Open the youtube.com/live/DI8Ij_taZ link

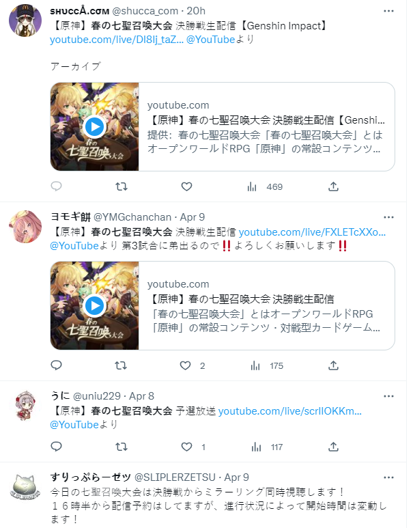click(117, 40)
